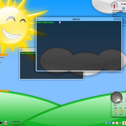126x126 pixels.
Task: Click the first small button in the aterm titlebar's right group
Action: tap(115, 19)
